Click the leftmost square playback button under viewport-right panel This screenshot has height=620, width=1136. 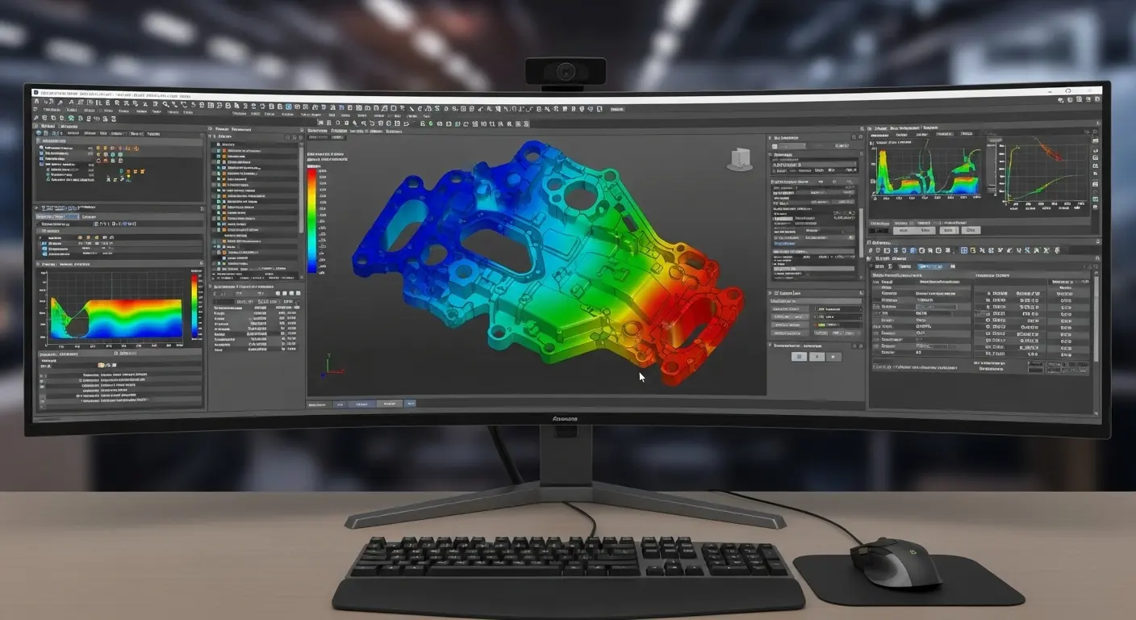pyautogui.click(x=799, y=356)
